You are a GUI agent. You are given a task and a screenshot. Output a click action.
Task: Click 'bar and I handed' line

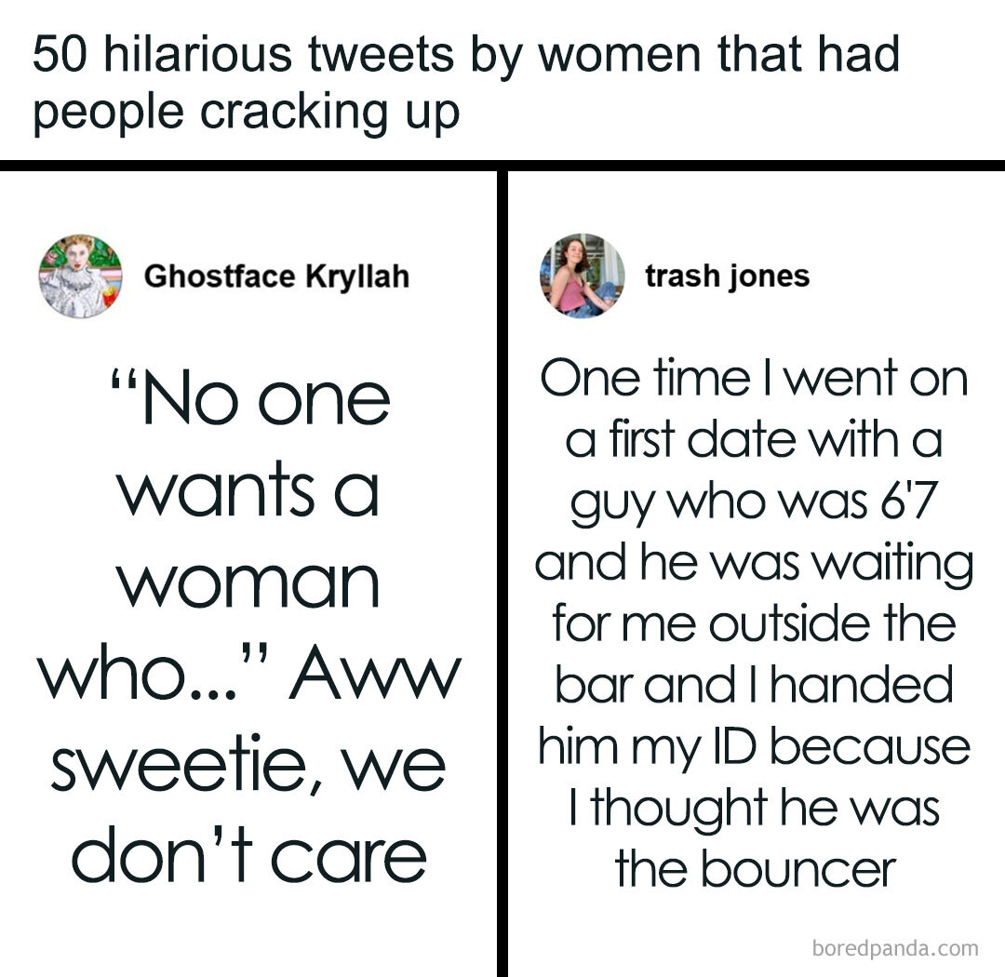coord(754,685)
